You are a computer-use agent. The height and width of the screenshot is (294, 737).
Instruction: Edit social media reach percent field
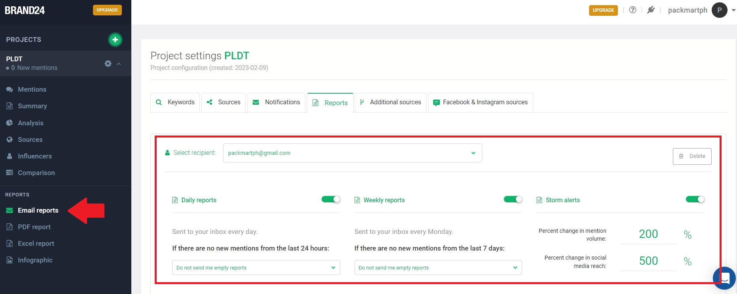tap(648, 261)
